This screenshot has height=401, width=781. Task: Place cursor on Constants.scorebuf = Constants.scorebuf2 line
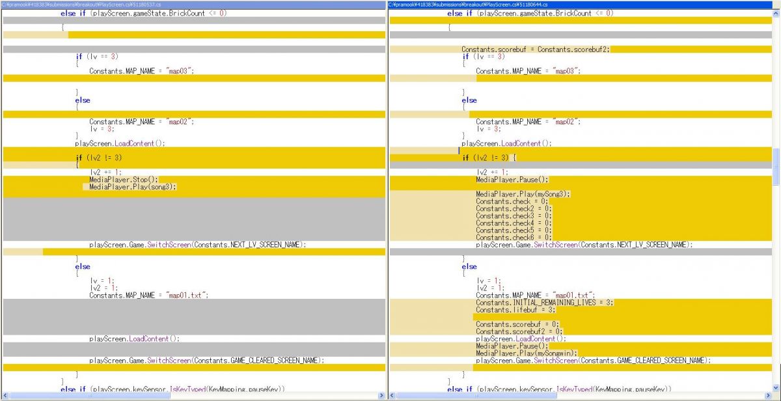[535, 49]
